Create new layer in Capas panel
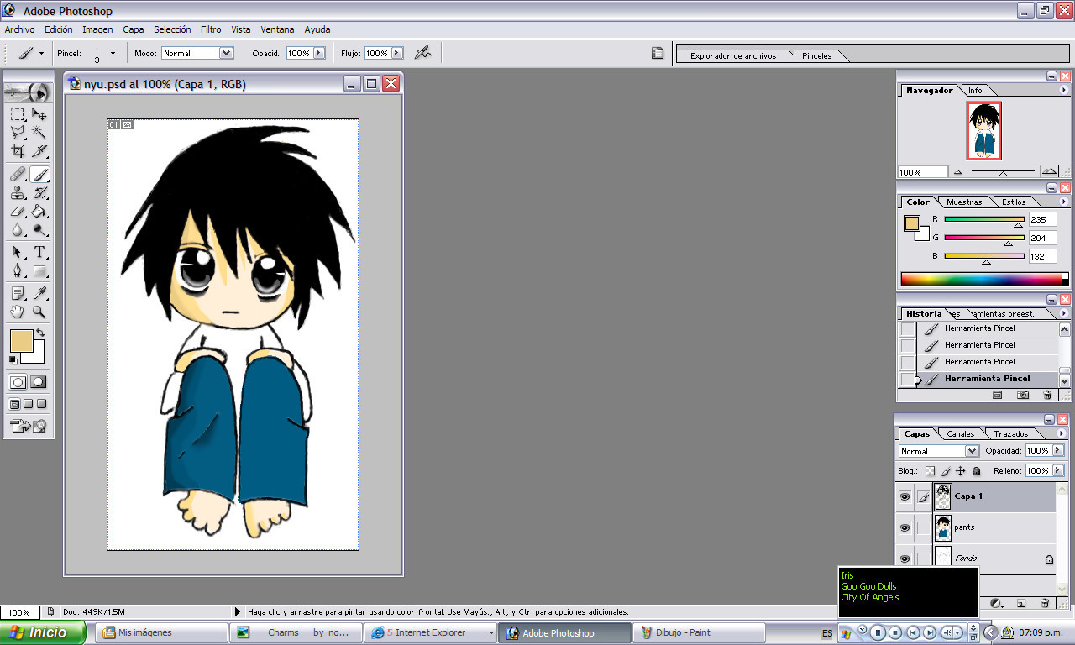This screenshot has width=1075, height=645. [x=1021, y=603]
